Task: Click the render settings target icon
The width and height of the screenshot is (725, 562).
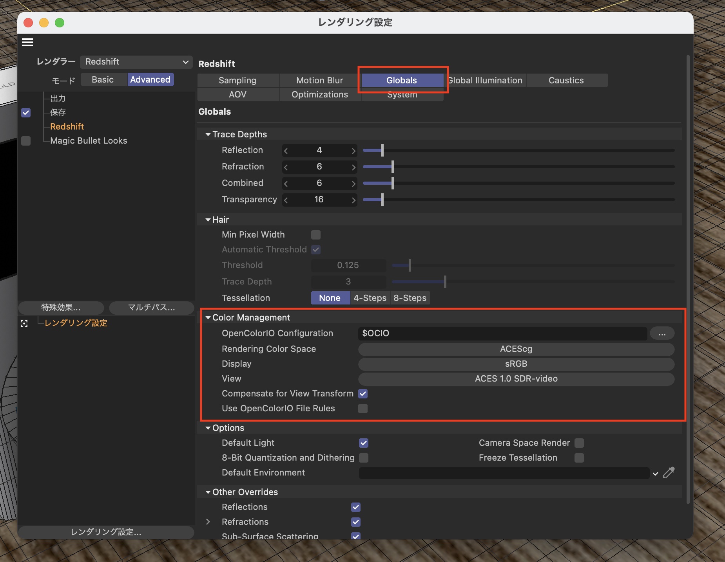Action: [24, 323]
